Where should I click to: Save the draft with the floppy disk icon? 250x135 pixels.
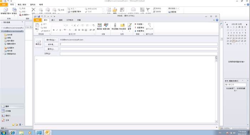click(x=39, y=16)
